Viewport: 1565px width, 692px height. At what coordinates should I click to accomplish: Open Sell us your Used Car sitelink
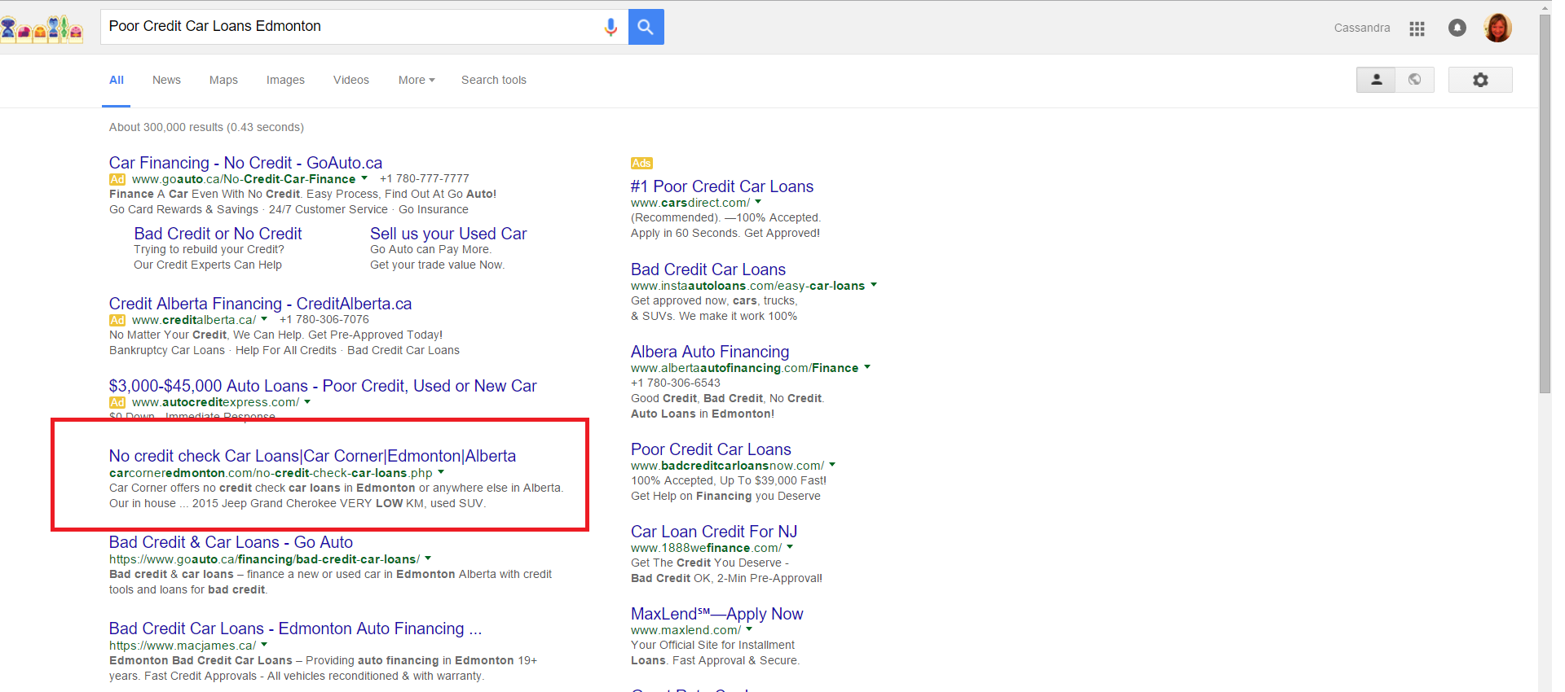pos(448,234)
